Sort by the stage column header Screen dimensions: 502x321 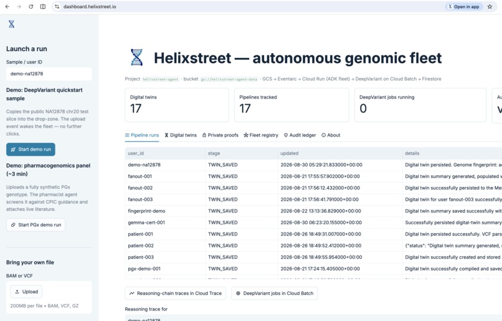[x=242, y=153]
